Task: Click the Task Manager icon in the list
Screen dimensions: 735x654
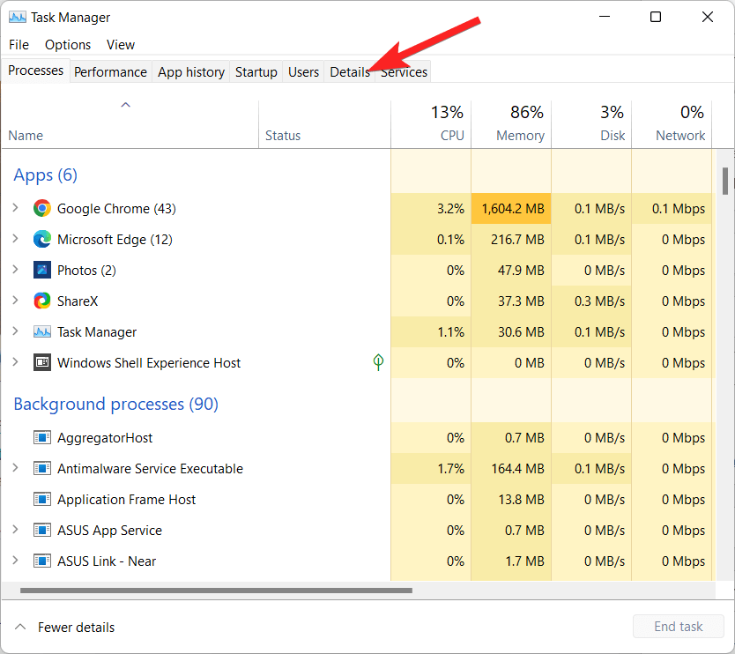Action: [x=41, y=331]
